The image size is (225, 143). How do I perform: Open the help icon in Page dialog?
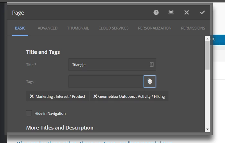pyautogui.click(x=156, y=13)
